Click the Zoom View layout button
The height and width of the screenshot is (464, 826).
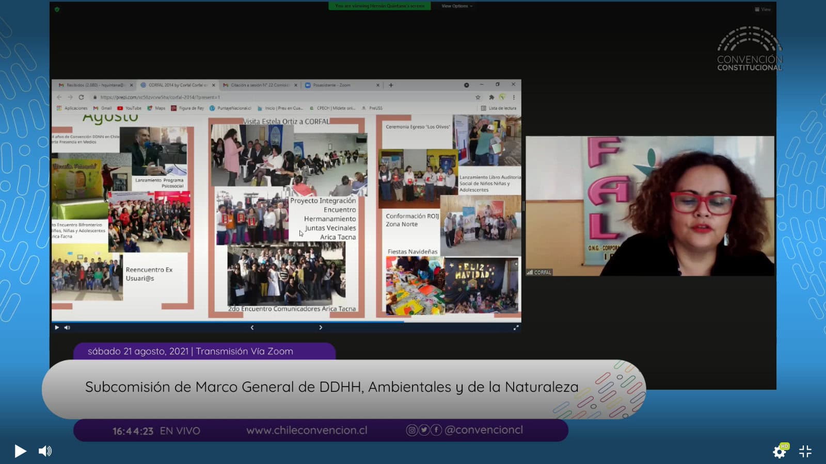[x=763, y=9]
